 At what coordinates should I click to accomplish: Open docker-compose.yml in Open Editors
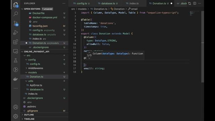(44, 17)
